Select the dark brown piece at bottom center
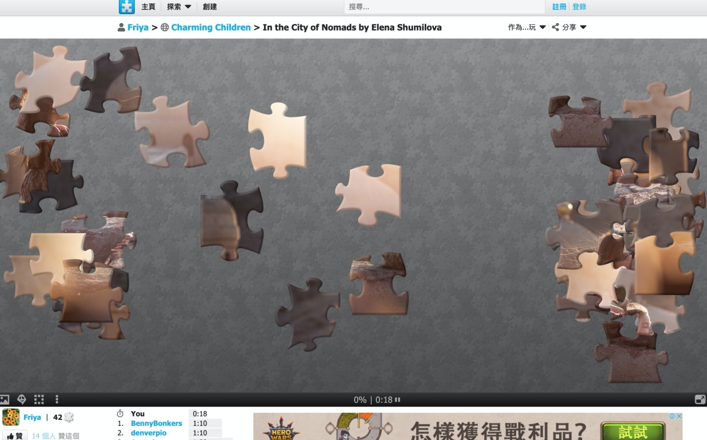Image resolution: width=707 pixels, height=440 pixels. point(308,316)
